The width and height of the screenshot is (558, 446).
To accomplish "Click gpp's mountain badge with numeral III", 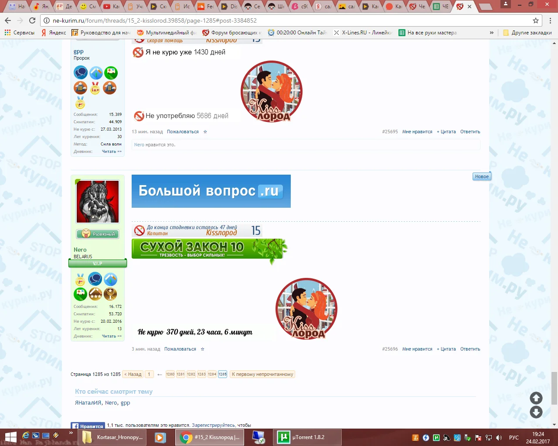I will click(x=81, y=88).
